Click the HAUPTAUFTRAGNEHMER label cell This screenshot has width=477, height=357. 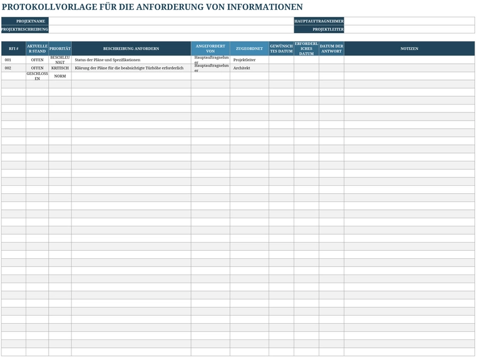pos(319,21)
